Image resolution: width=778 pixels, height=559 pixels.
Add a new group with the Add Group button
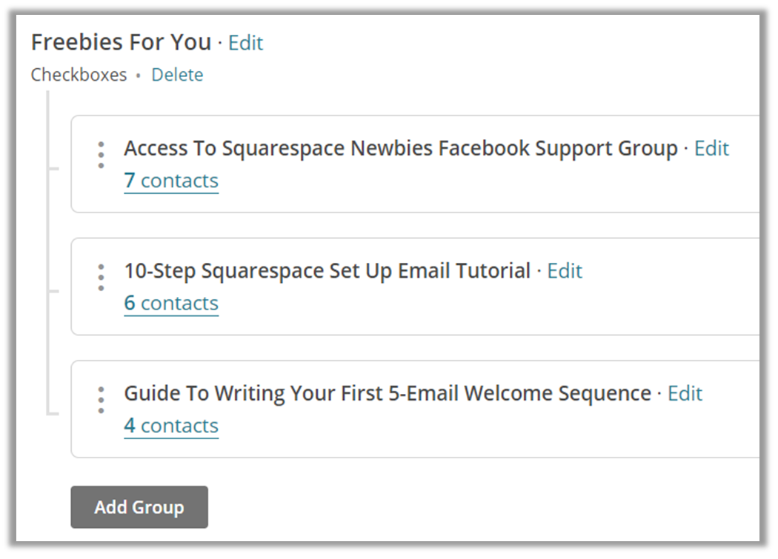(139, 507)
